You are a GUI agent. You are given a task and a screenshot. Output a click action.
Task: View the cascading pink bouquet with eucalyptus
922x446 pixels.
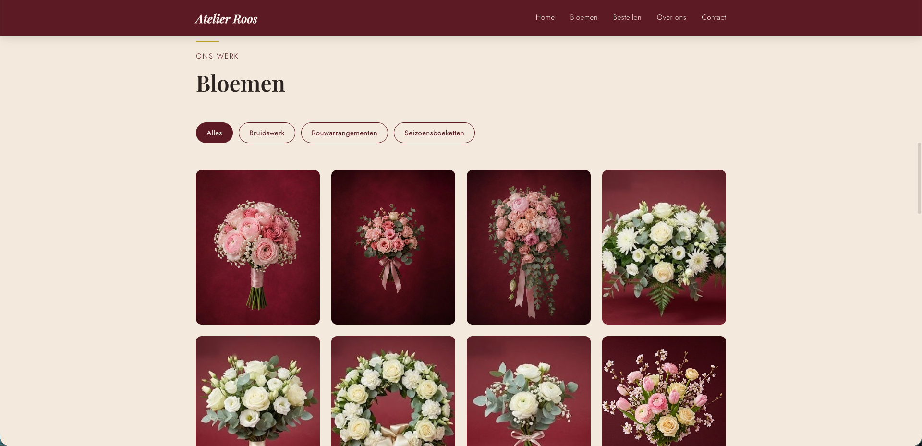[529, 247]
